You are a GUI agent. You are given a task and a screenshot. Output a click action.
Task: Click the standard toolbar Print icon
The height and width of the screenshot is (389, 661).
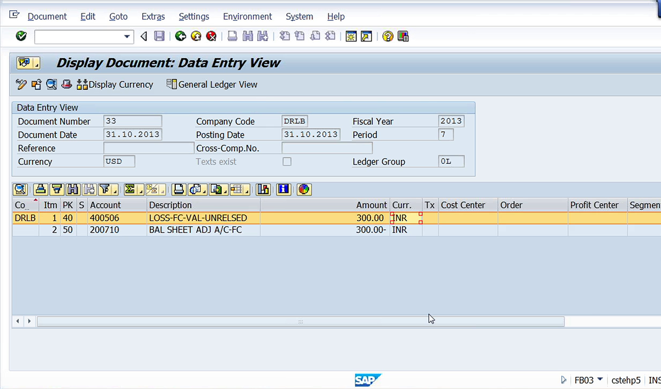(x=232, y=36)
